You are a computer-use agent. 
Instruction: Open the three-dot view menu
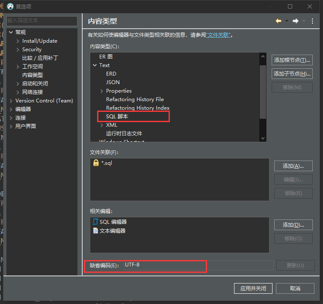(312, 21)
